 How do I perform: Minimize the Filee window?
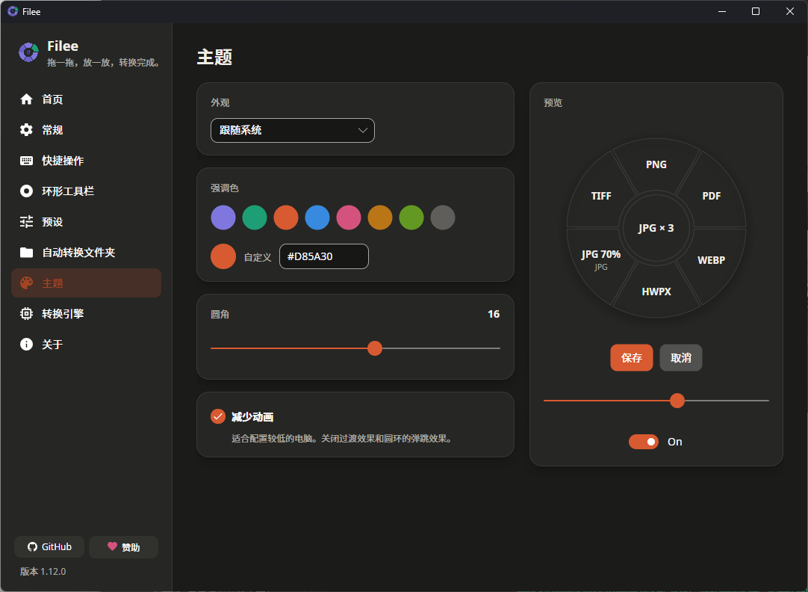coord(722,11)
